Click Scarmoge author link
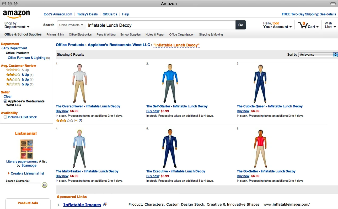The width and height of the screenshot is (338, 209). 29,165
